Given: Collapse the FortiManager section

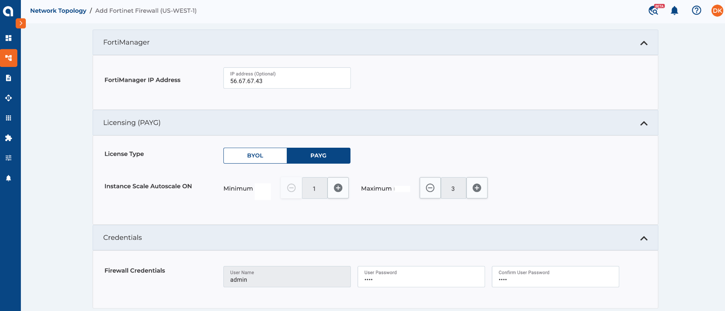Looking at the screenshot, I should click(x=644, y=43).
